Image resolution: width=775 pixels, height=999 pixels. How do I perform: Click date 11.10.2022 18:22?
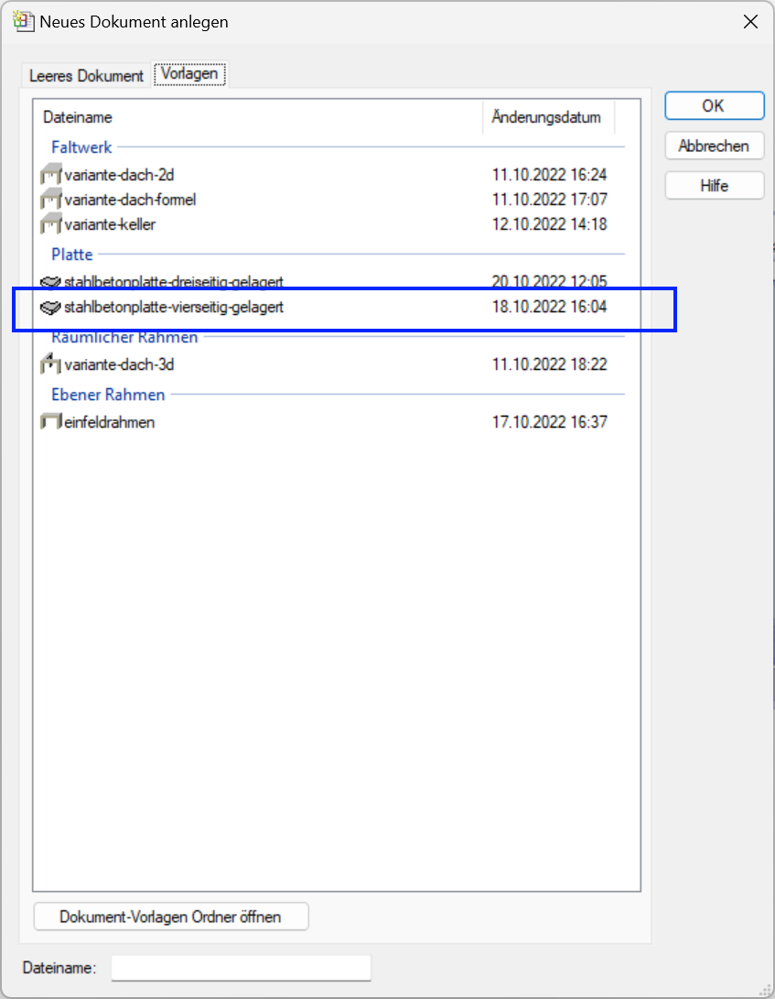549,364
